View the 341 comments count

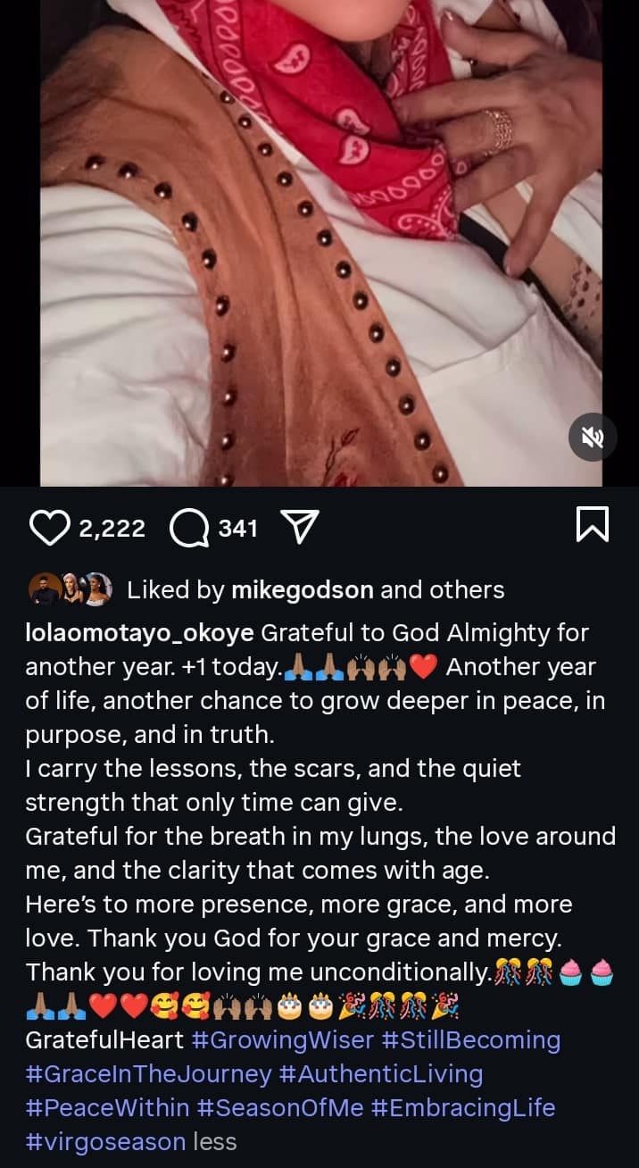[x=238, y=529]
